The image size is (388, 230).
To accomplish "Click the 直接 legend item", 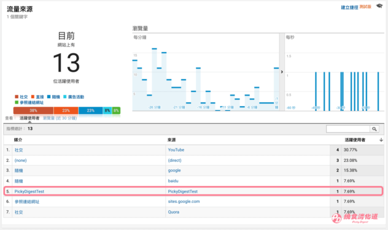I will tap(37, 97).
